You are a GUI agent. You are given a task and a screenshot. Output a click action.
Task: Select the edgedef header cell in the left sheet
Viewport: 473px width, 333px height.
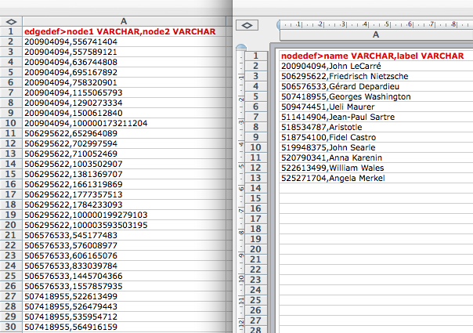[124, 31]
